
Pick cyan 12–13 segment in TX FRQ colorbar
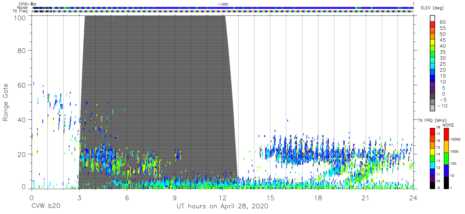coord(432,165)
